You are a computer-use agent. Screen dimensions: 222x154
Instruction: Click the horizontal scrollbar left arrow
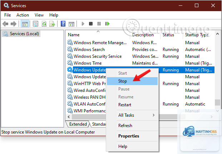[69, 117]
